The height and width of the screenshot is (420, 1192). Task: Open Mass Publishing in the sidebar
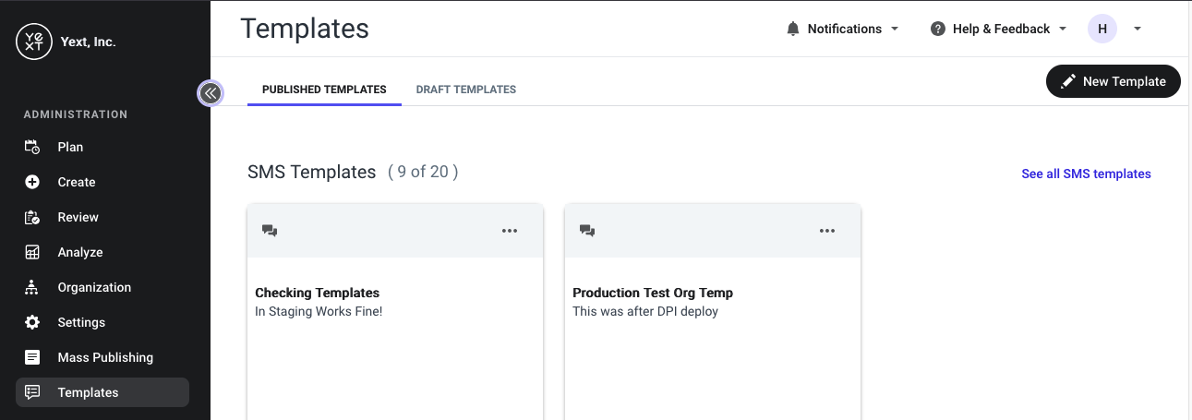[102, 357]
